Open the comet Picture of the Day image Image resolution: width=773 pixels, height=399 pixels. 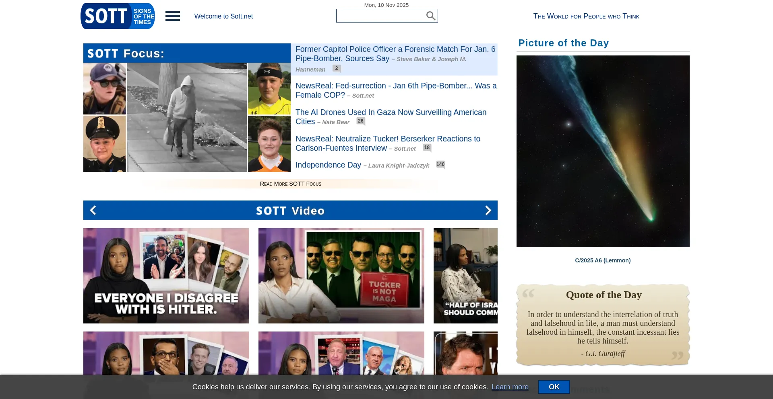603,151
